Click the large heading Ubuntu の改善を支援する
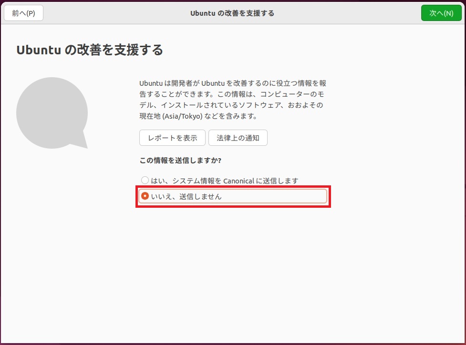This screenshot has width=466, height=345. (x=90, y=50)
